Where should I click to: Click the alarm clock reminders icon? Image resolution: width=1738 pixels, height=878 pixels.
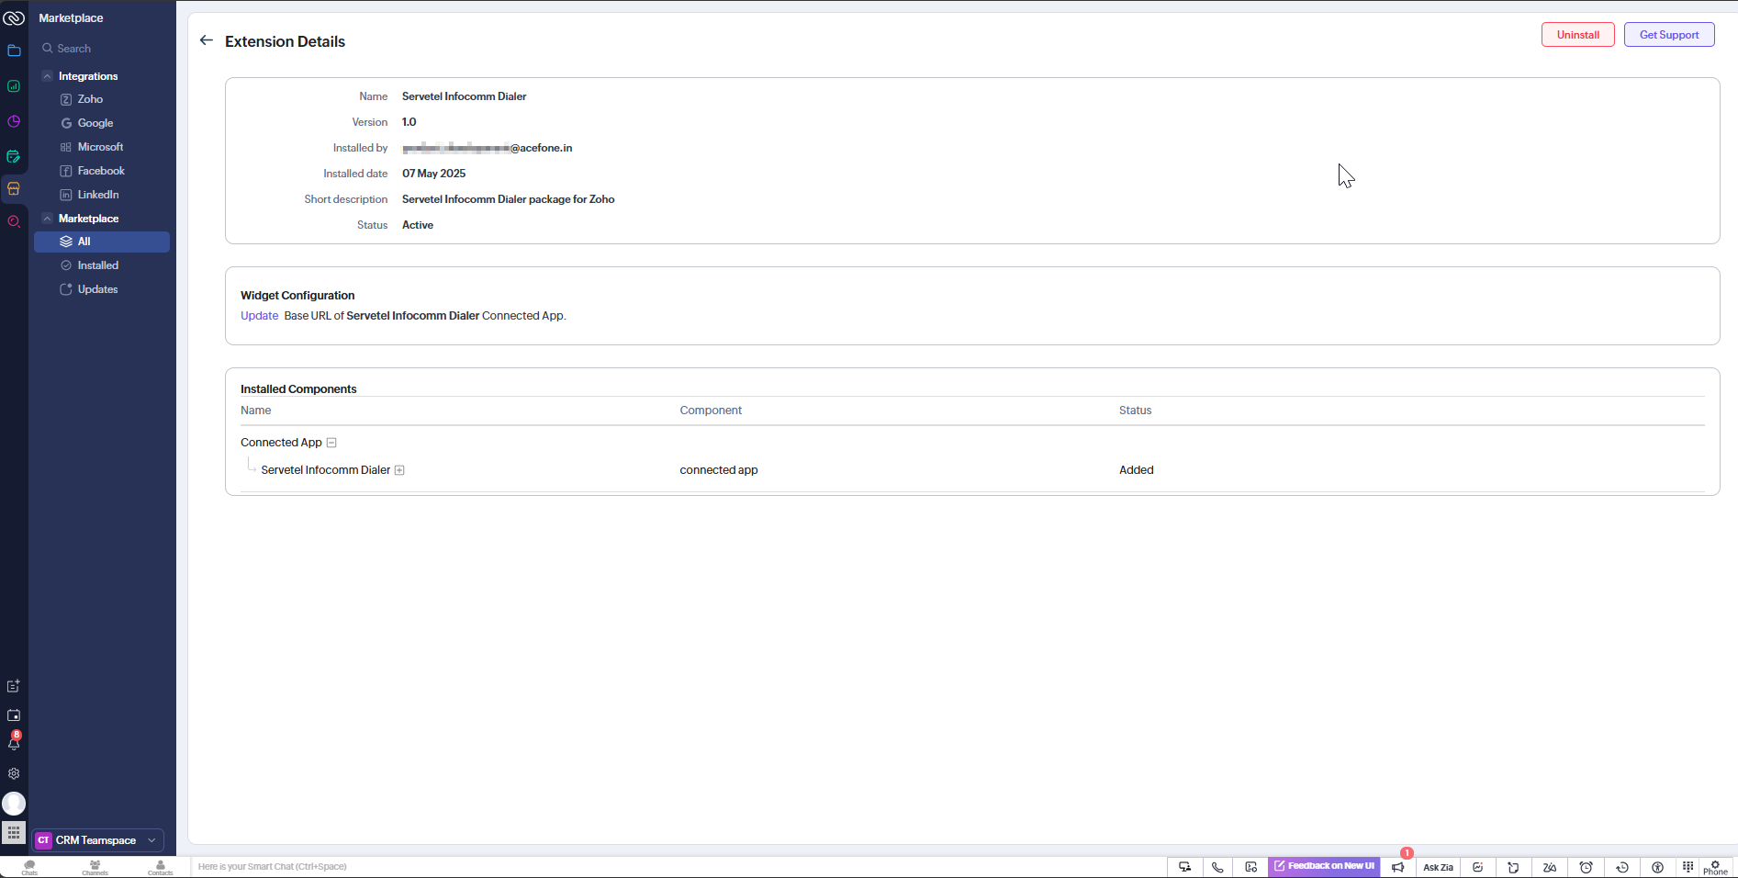click(1586, 867)
